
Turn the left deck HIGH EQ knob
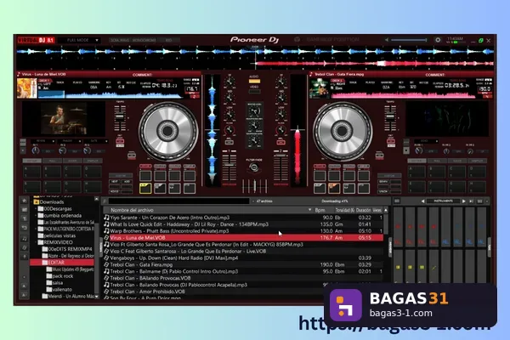[x=229, y=82]
